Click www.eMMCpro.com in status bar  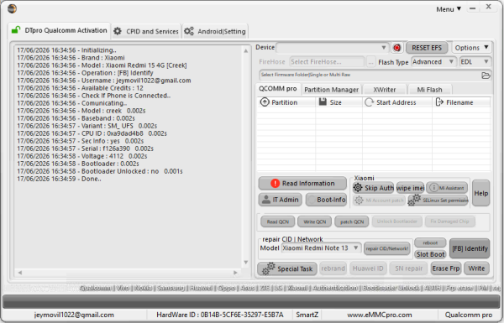pyautogui.click(x=380, y=315)
